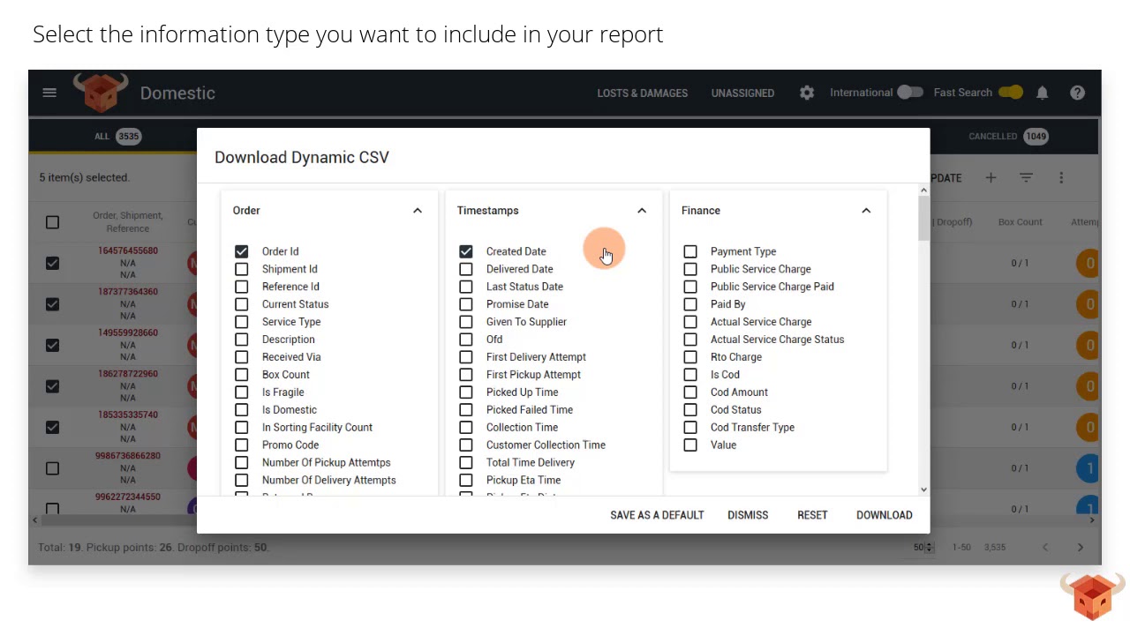Image resolution: width=1130 pixels, height=635 pixels.
Task: Uncheck the Order Id checkbox
Action: click(242, 251)
